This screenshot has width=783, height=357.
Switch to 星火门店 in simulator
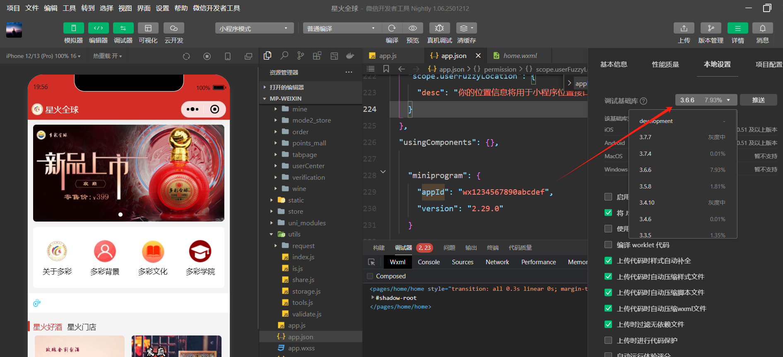click(82, 327)
